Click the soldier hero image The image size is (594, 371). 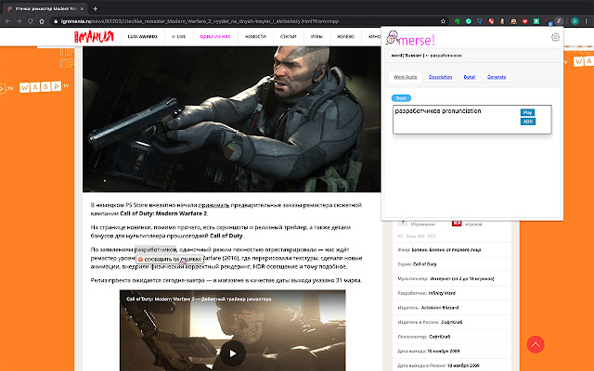[231, 119]
